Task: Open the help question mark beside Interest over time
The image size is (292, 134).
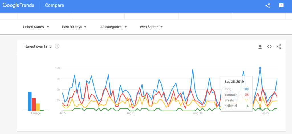Action: point(57,46)
